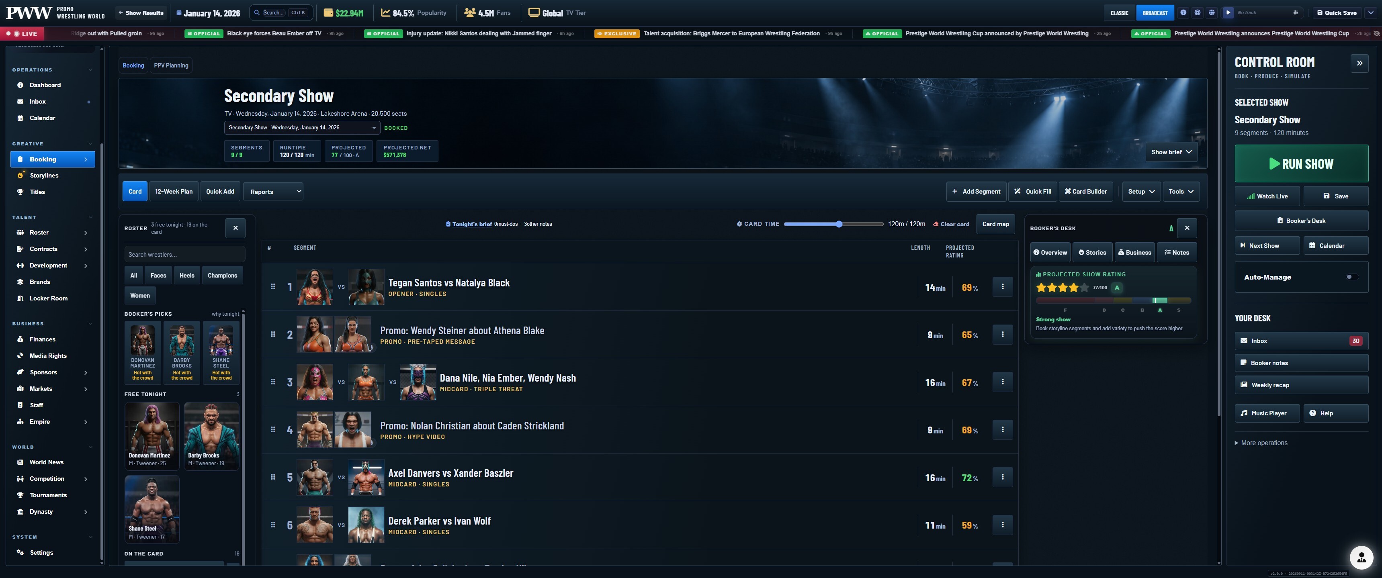Switch to Classic view mode

coord(1119,13)
